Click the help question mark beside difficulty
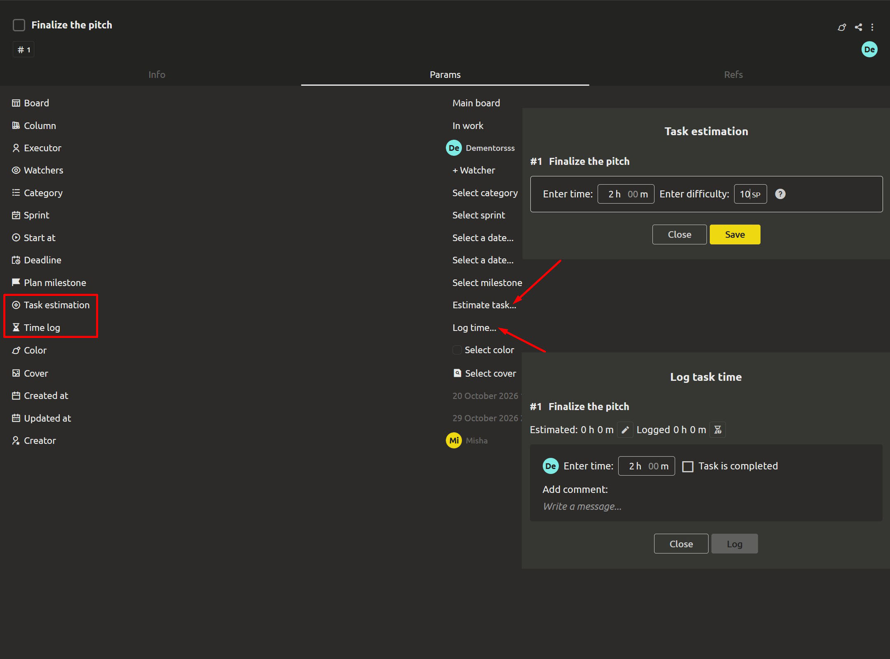Viewport: 890px width, 659px height. [780, 194]
